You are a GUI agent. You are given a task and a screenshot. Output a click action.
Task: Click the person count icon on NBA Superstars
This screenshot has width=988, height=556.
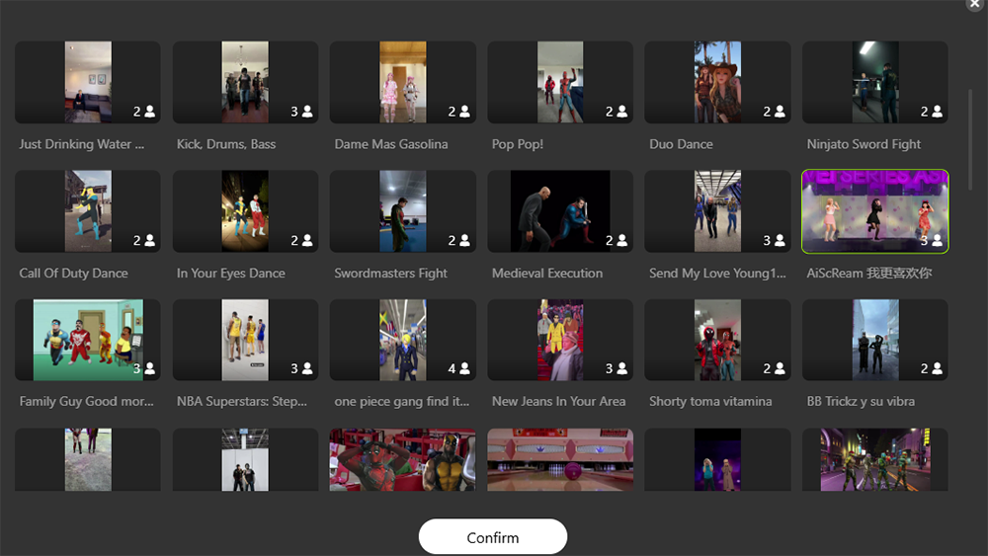point(307,369)
